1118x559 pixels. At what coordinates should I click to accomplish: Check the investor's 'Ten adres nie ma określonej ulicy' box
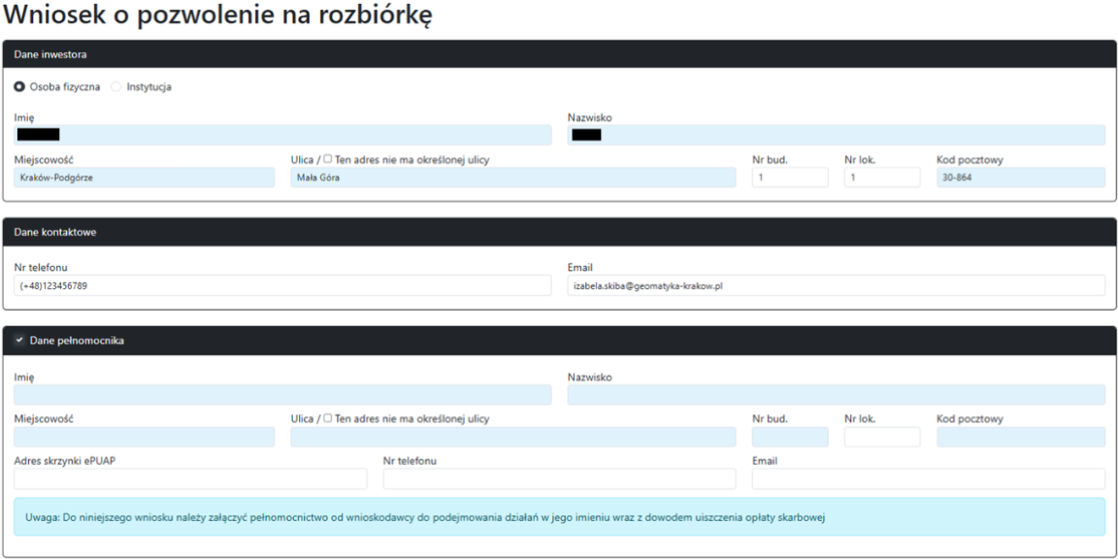(x=328, y=159)
